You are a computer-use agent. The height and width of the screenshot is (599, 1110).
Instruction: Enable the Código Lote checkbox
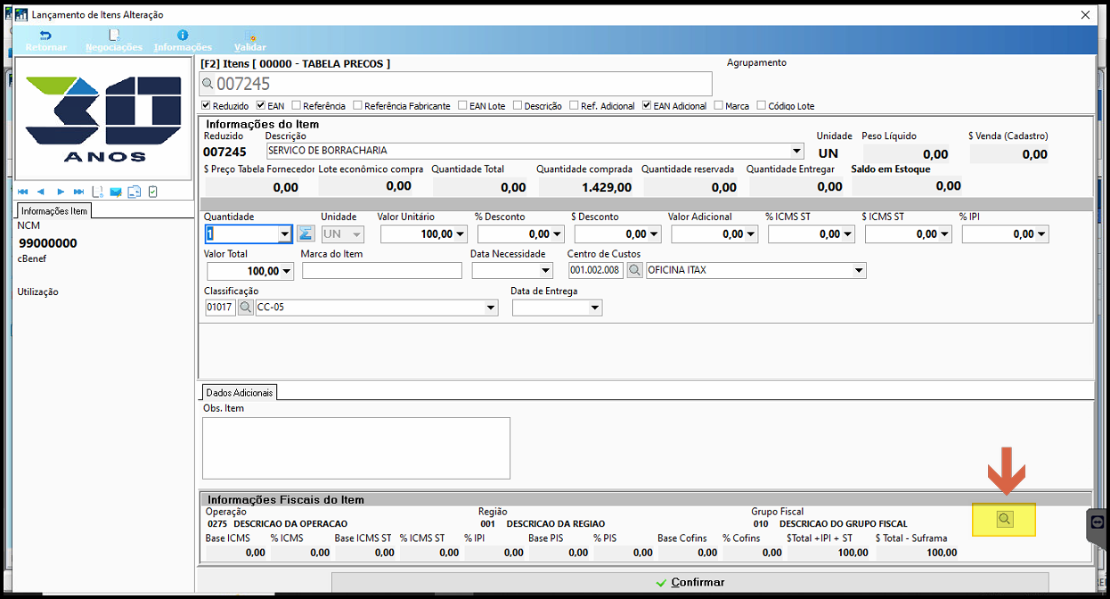coord(761,105)
